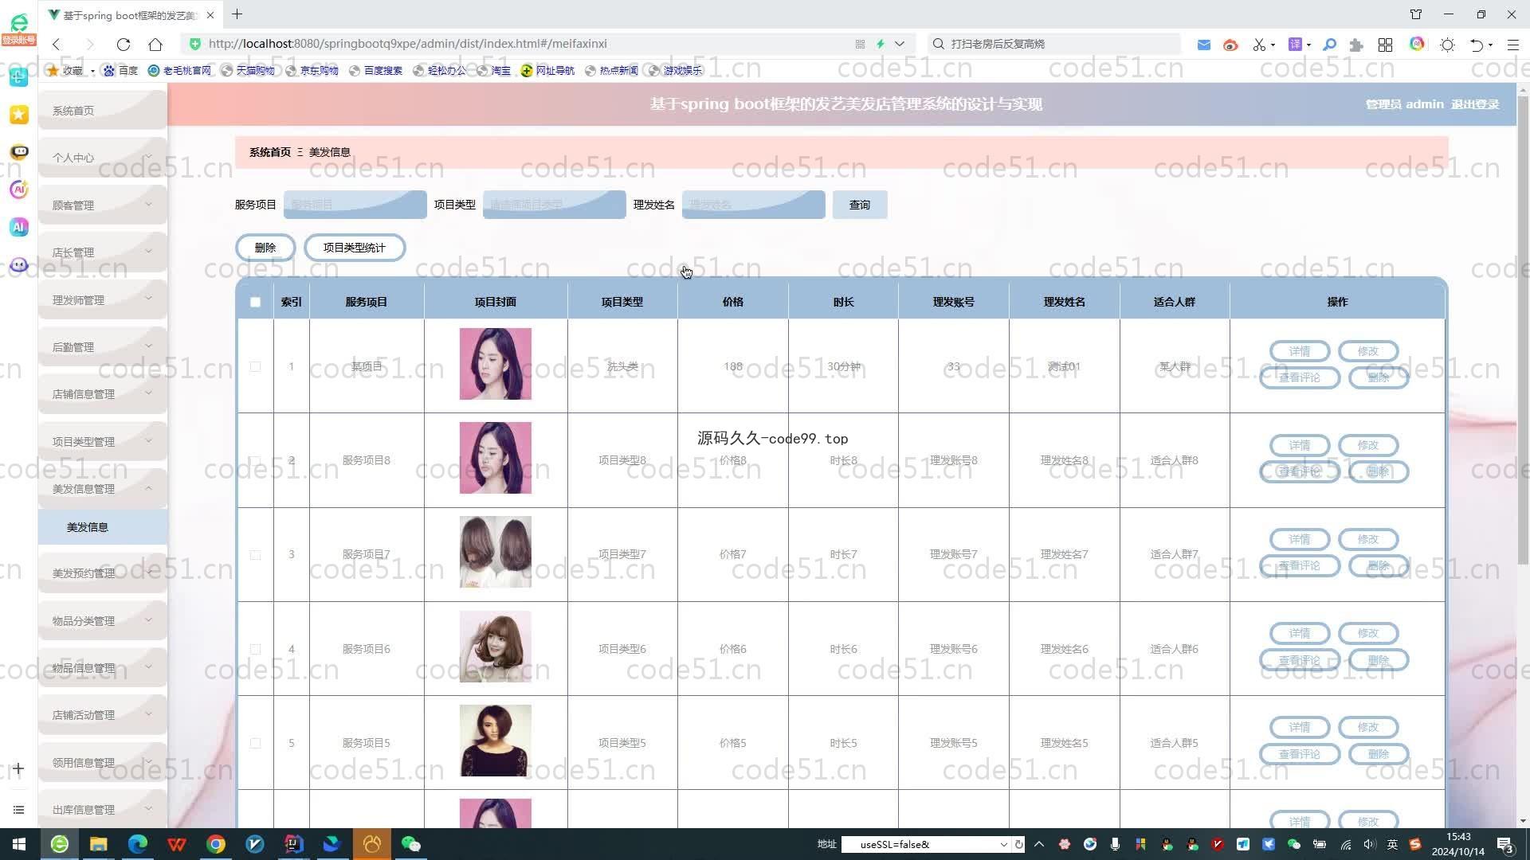Open the extensions puzzle icon
1530x860 pixels.
pyautogui.click(x=1356, y=45)
